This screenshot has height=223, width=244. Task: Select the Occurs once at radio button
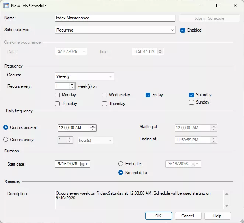tap(6, 127)
